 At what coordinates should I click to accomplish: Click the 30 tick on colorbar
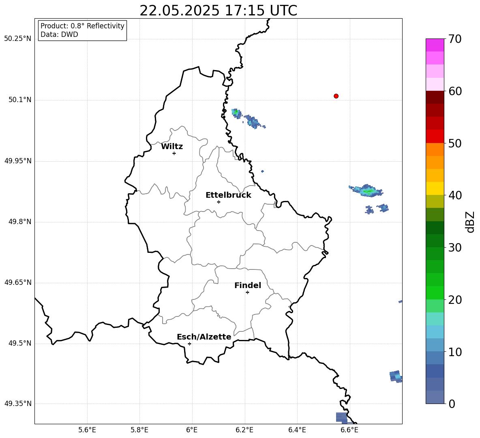click(455, 248)
